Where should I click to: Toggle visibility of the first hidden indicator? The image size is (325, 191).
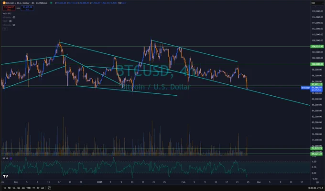click(x=14, y=17)
